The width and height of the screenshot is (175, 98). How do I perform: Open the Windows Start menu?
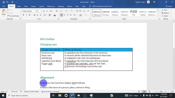[3, 96]
